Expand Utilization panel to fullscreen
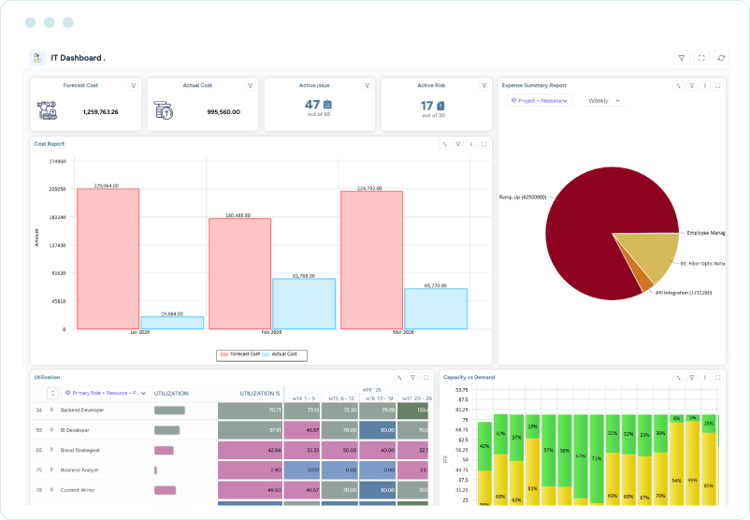 coord(425,378)
